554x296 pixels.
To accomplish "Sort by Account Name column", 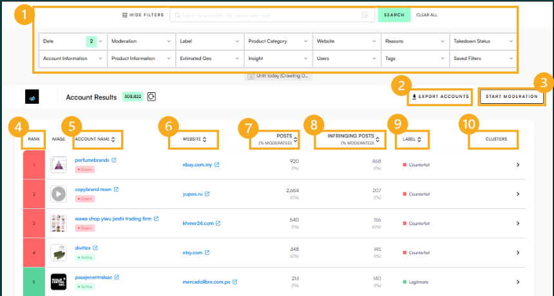I will point(95,139).
